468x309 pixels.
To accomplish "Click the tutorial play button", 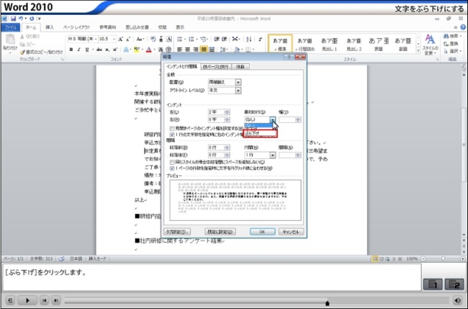I will point(27,300).
